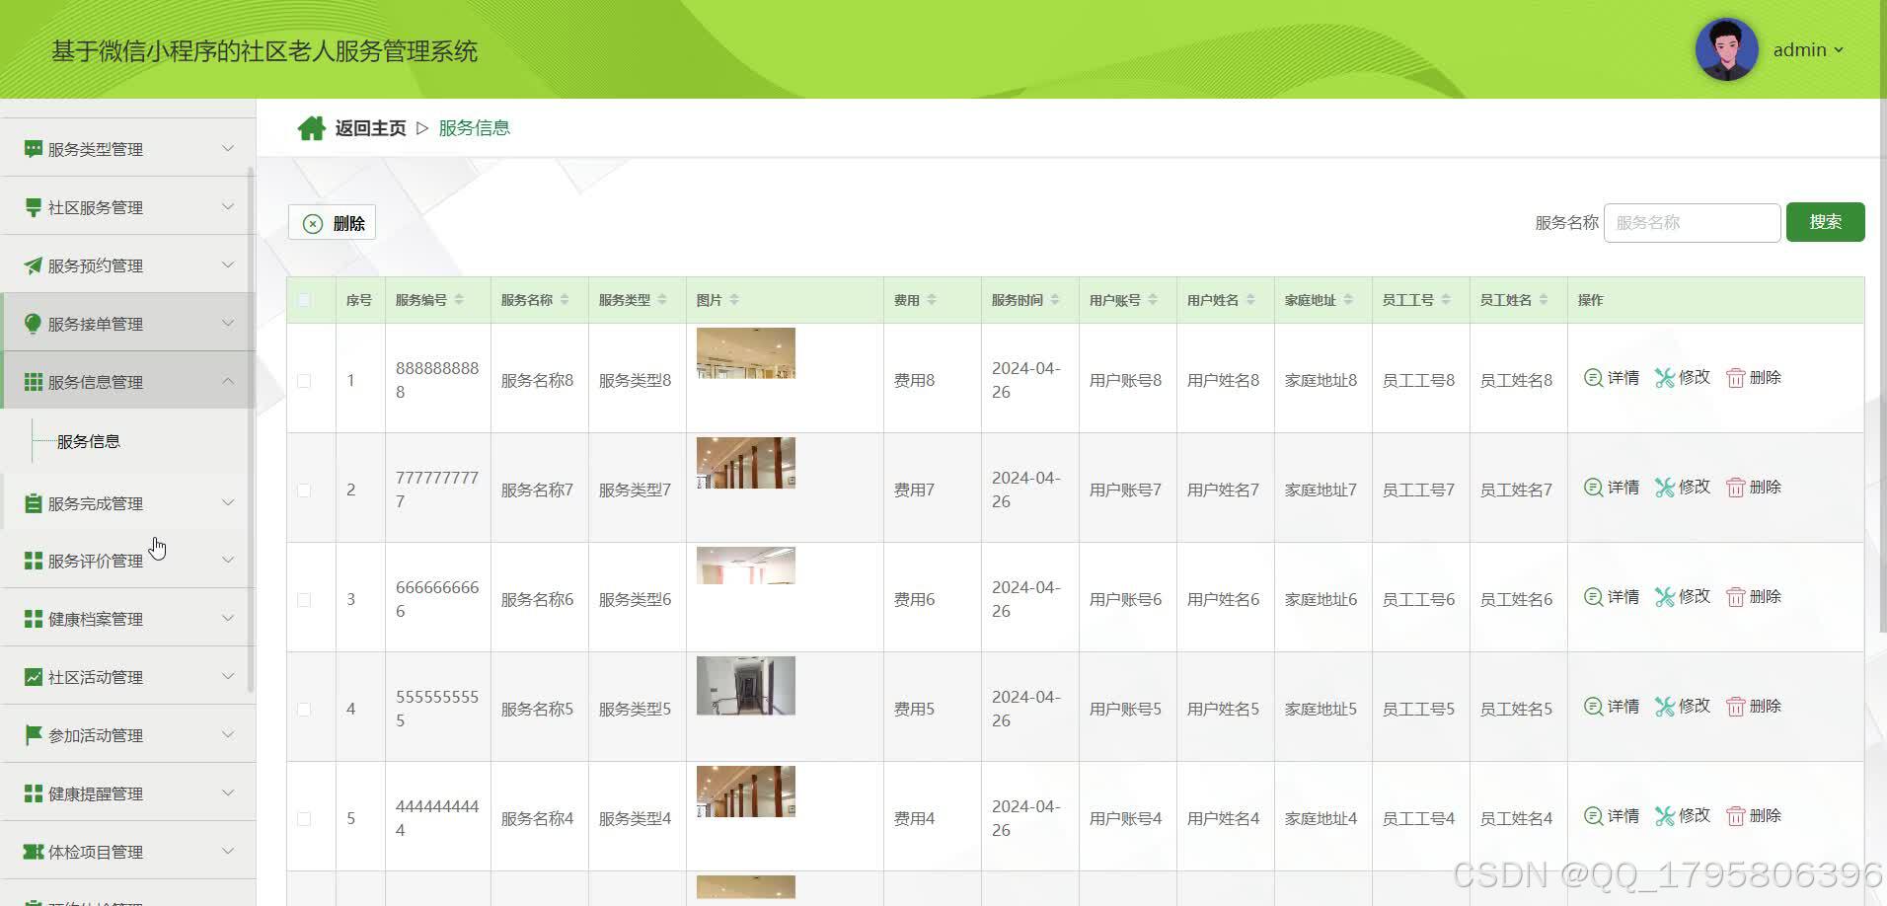
Task: Click the home icon beside 返回主页
Action: pos(312,128)
